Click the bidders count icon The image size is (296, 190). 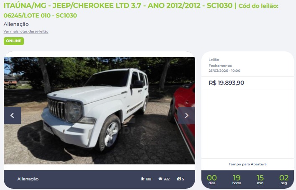coord(142,179)
